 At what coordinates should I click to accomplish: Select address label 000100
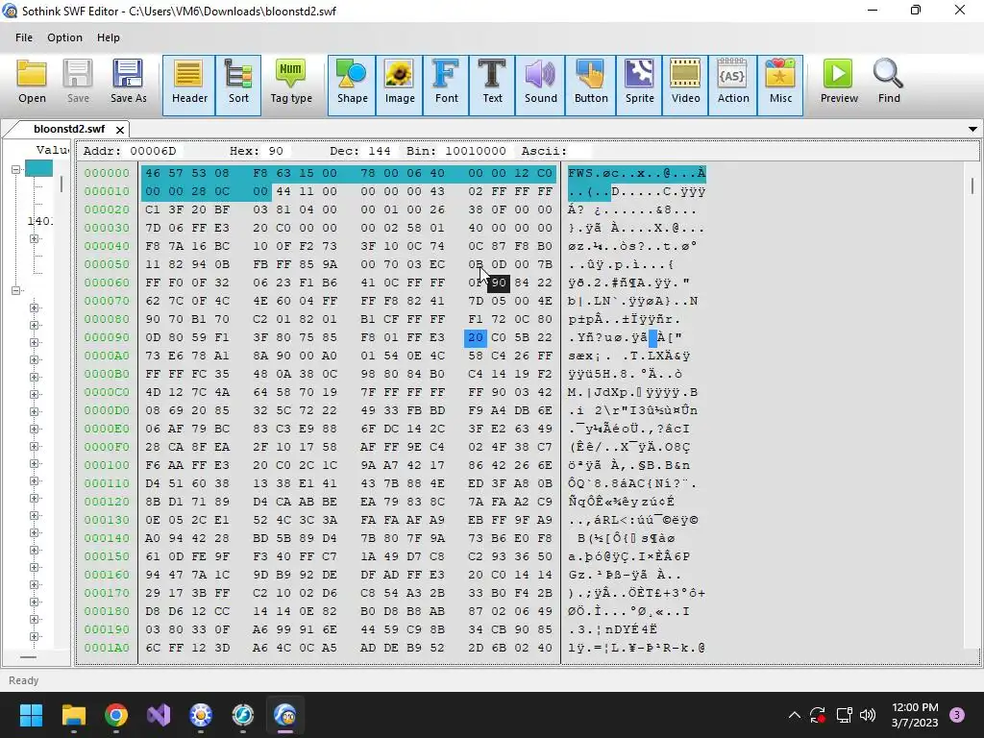[107, 465]
